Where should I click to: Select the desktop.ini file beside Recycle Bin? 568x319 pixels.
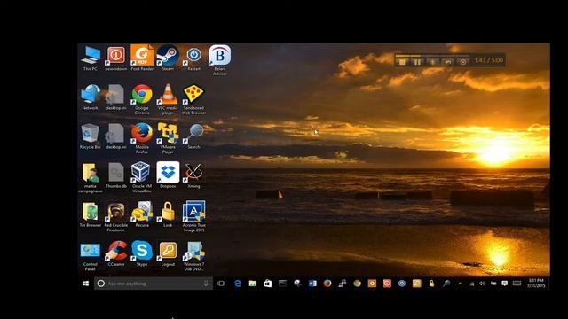tap(116, 136)
